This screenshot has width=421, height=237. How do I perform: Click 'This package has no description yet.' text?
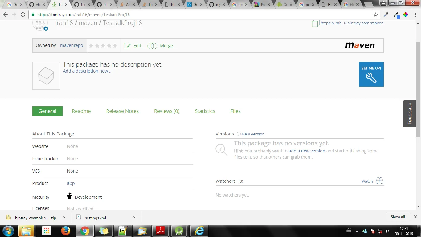click(113, 64)
